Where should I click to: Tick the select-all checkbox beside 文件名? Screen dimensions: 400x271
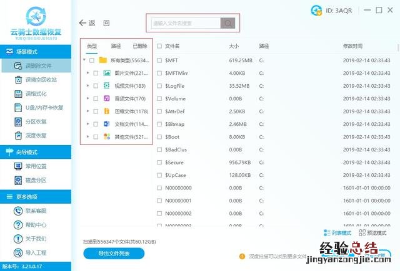click(159, 46)
